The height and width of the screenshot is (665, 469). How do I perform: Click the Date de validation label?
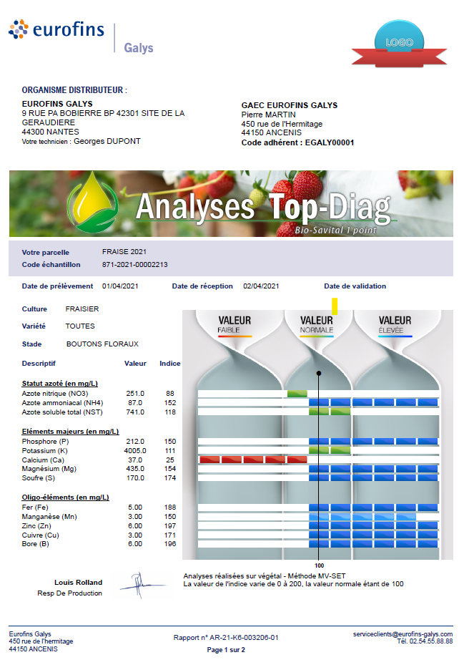(355, 286)
